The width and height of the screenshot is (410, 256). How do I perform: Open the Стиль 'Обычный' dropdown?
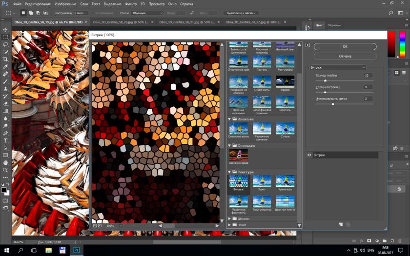tap(147, 13)
